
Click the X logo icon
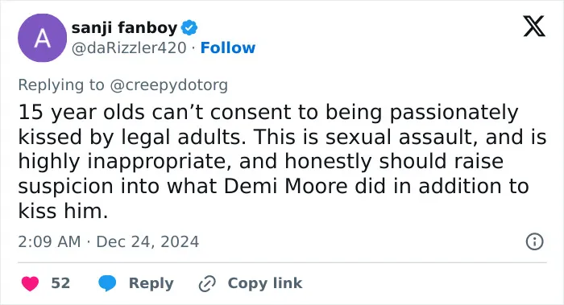[534, 27]
